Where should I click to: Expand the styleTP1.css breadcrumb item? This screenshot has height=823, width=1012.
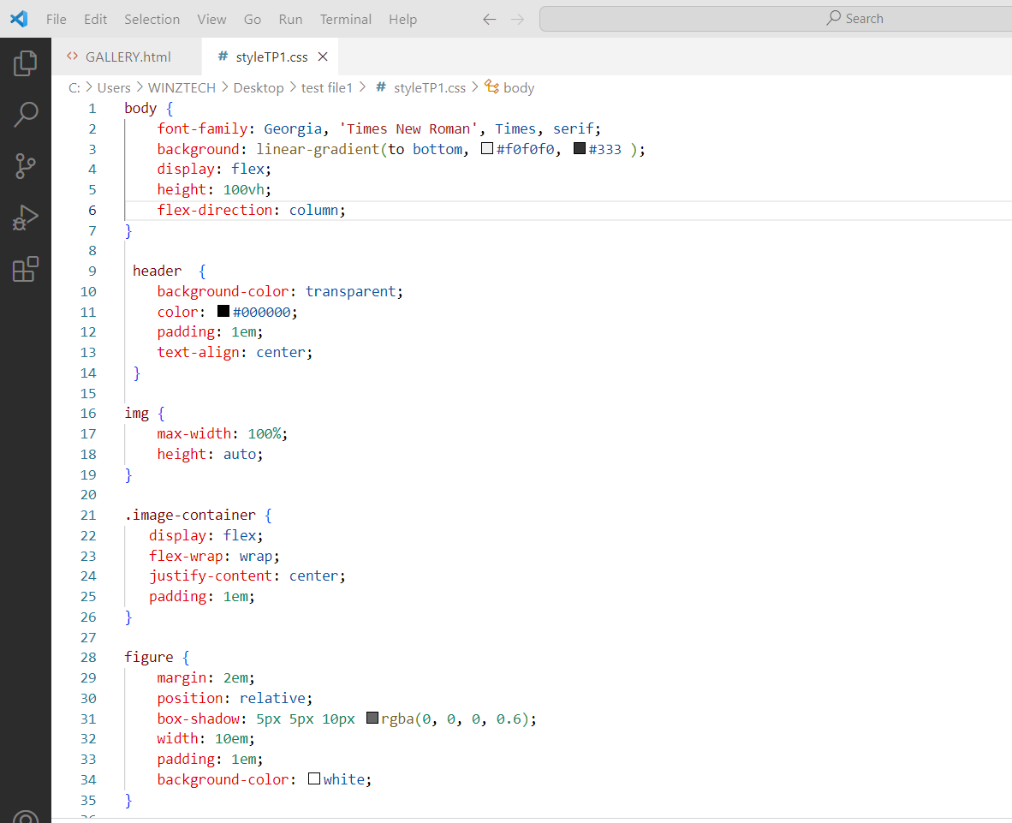pyautogui.click(x=429, y=87)
